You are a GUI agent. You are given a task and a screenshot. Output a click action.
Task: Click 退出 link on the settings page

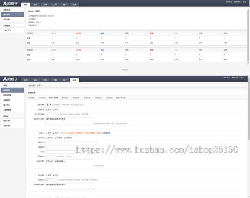tap(242, 77)
